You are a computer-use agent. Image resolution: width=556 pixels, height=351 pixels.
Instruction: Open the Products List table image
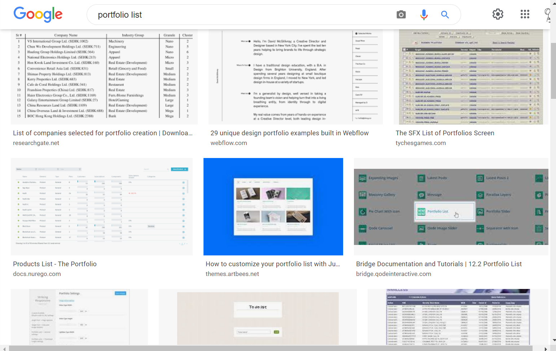pos(102,206)
